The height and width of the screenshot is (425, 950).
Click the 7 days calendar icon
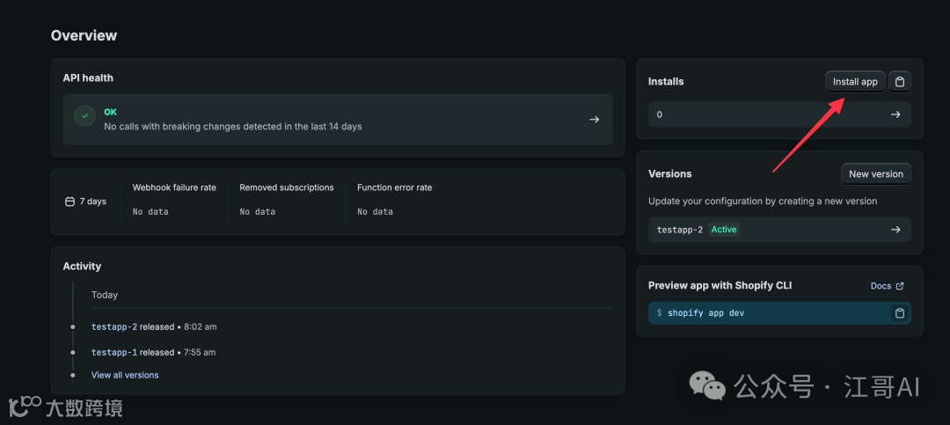(70, 202)
